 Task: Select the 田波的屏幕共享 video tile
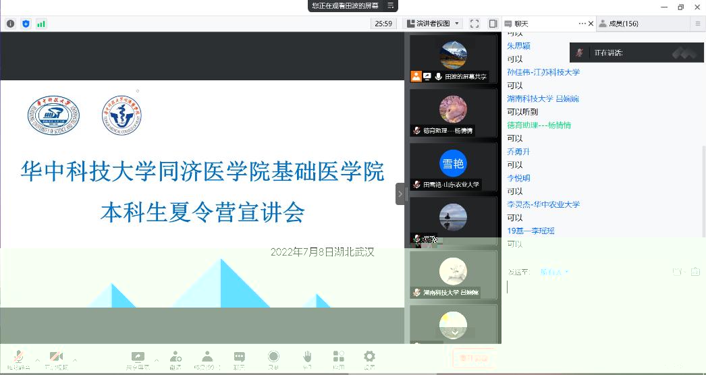coord(453,59)
